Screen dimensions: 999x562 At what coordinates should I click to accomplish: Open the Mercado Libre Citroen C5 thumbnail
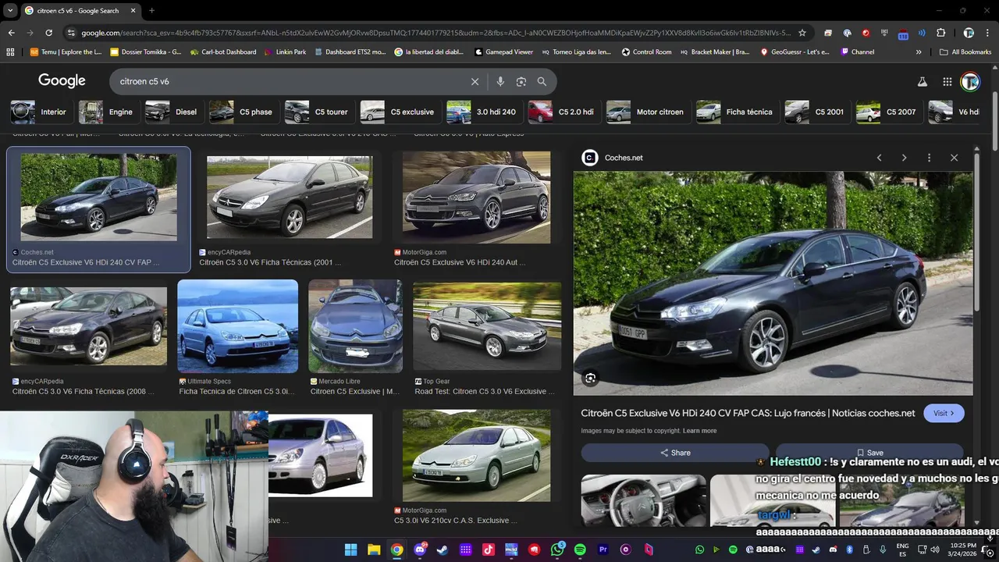(355, 326)
